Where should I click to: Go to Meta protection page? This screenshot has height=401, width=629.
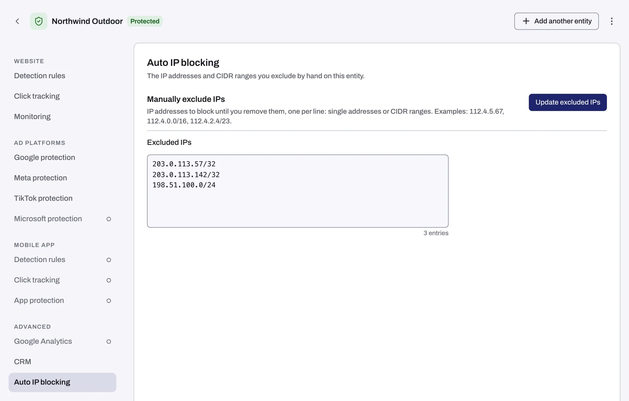pos(40,178)
